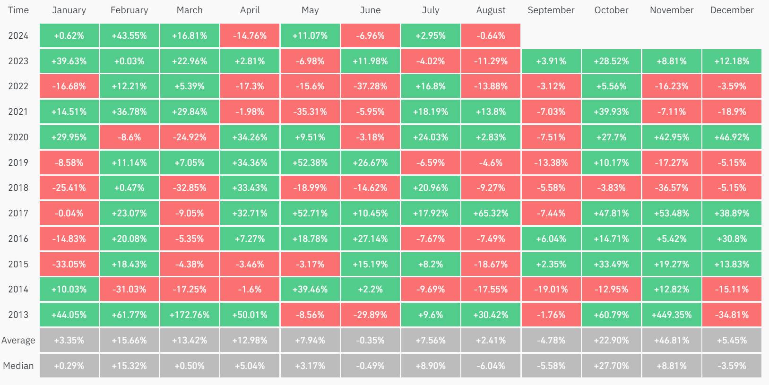
Task: Click the Time column header
Action: (x=18, y=10)
